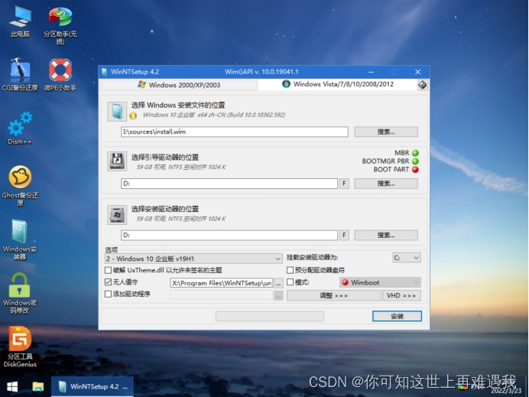This screenshot has width=529, height=397.
Task: Open the Windows 10 企业版 v19H1 edition dropdown
Action: click(193, 259)
